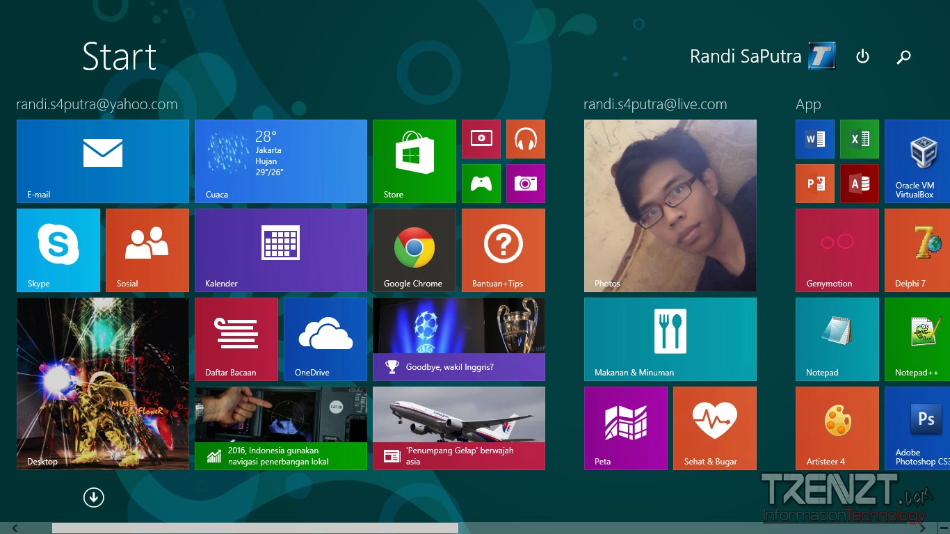Image resolution: width=950 pixels, height=534 pixels.
Task: Launch Google Chrome from the Start screen
Action: (414, 250)
